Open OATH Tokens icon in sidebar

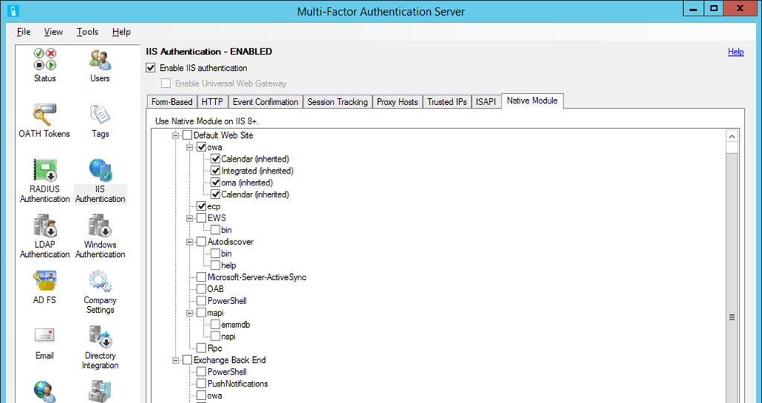pos(44,120)
